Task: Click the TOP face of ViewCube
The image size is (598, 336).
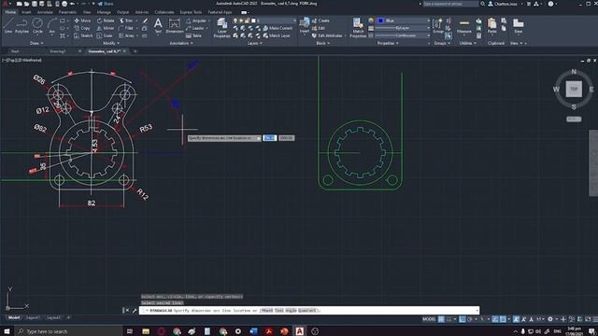Action: (574, 90)
